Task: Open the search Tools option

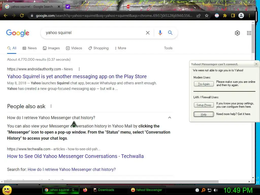Action: pyautogui.click(x=168, y=48)
